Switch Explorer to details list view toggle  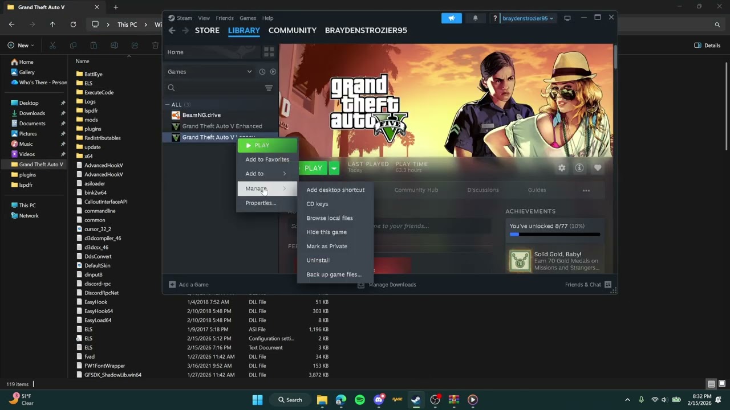point(711,384)
